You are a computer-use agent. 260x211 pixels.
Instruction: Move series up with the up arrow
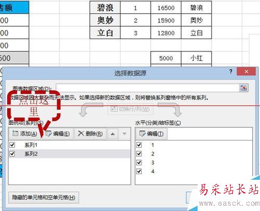[113, 134]
